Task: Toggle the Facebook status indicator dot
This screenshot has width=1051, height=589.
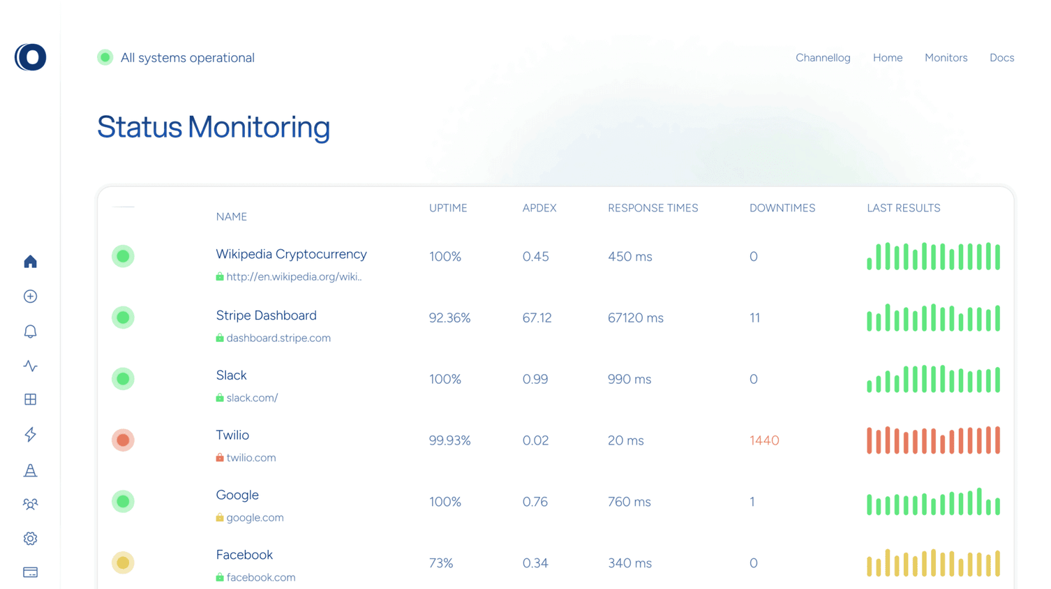Action: click(123, 562)
